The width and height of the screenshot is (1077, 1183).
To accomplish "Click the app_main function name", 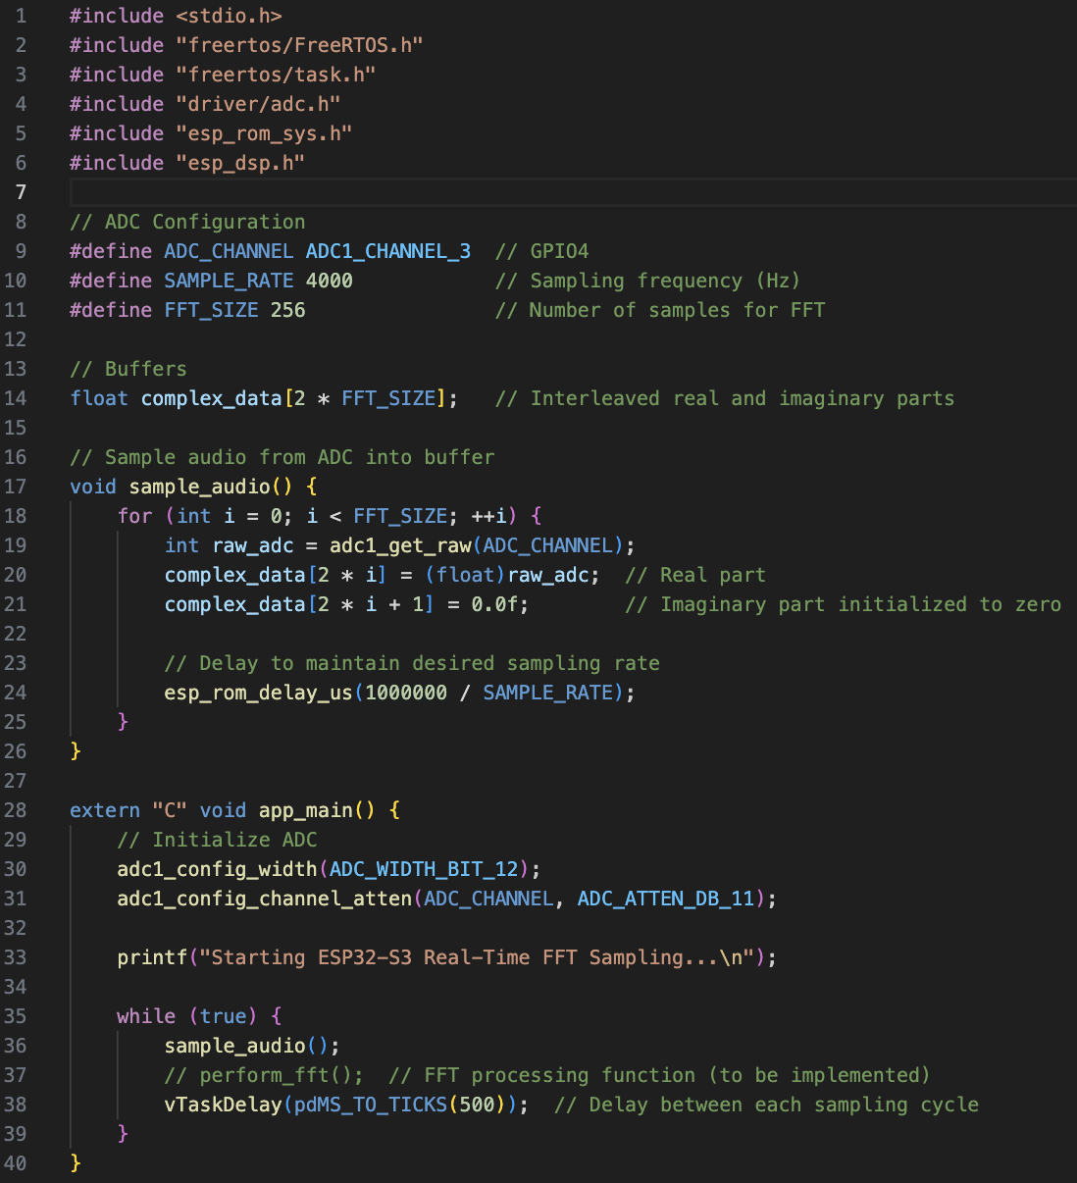I will [x=305, y=810].
